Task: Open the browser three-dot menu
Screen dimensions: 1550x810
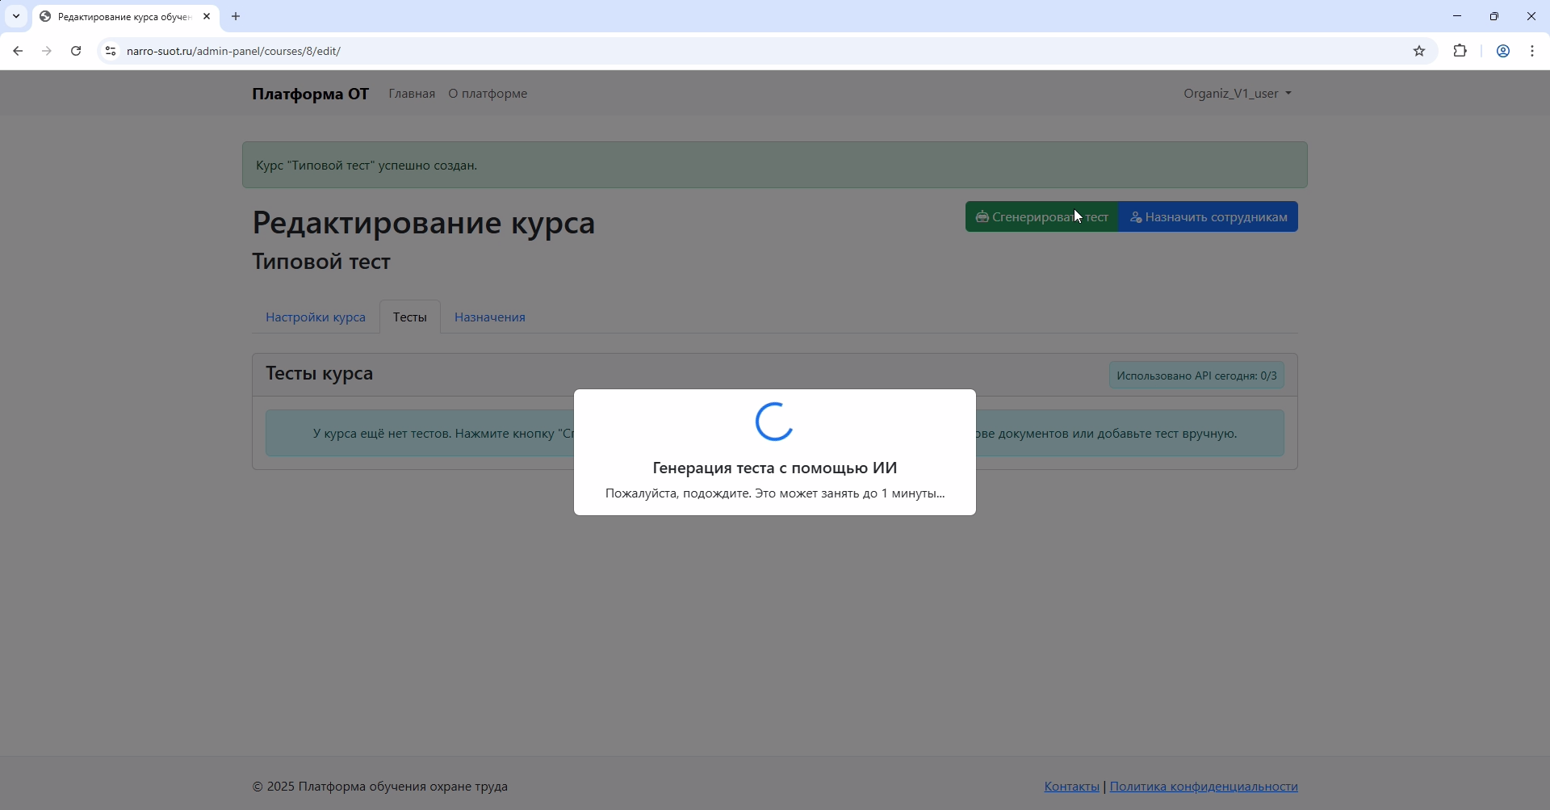Action: click(x=1532, y=51)
